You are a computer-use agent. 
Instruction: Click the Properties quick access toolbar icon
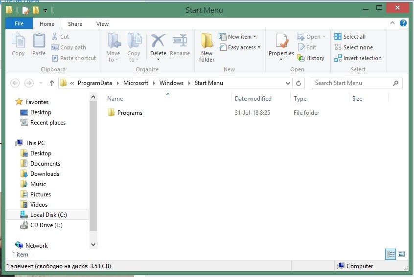coord(25,10)
